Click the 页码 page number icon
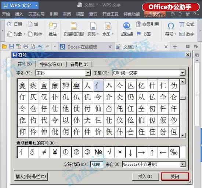 pos(93,26)
